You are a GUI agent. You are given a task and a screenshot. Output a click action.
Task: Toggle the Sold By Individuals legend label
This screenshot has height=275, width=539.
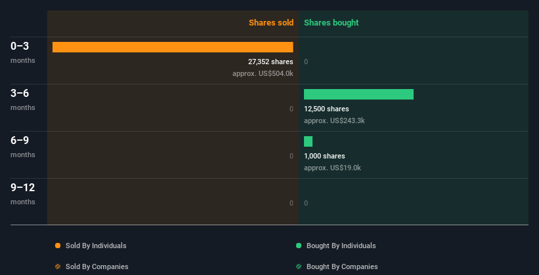[x=96, y=246]
